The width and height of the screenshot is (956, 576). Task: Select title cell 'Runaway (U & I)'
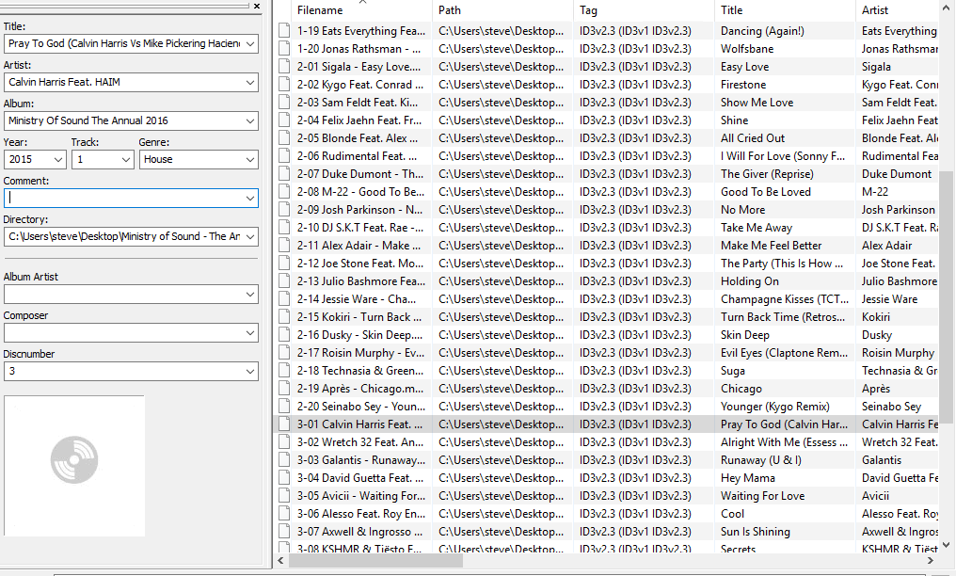point(761,460)
